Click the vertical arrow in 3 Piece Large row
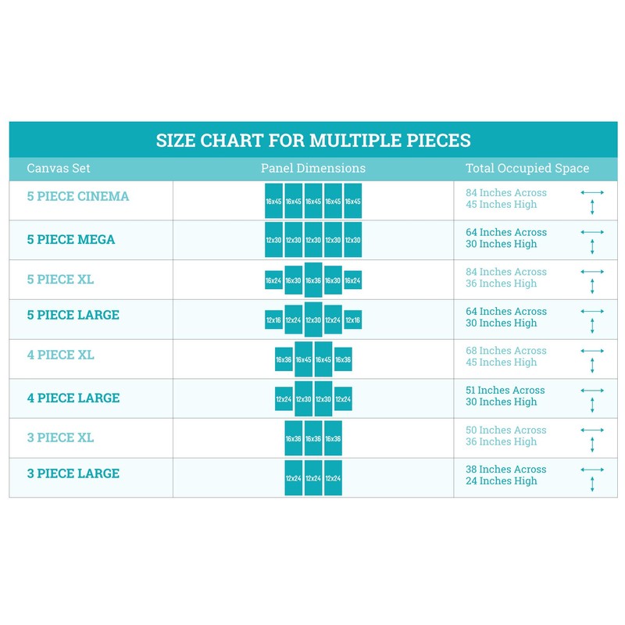 (x=592, y=484)
